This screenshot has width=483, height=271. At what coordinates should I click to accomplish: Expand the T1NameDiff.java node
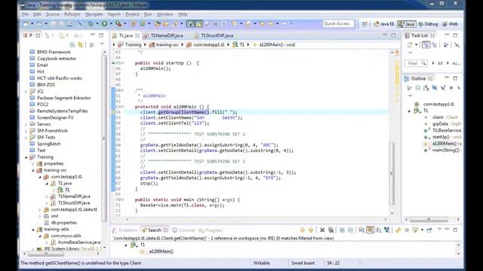click(47, 196)
